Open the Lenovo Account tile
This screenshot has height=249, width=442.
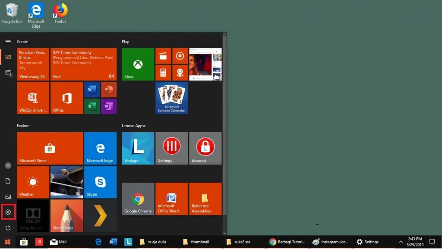(205, 148)
